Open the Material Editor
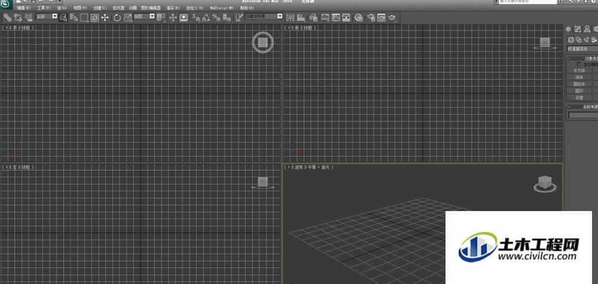 358,17
